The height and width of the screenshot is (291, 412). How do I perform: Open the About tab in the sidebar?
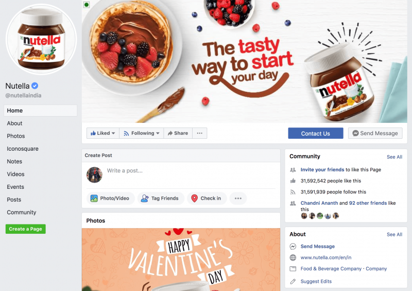pyautogui.click(x=15, y=123)
